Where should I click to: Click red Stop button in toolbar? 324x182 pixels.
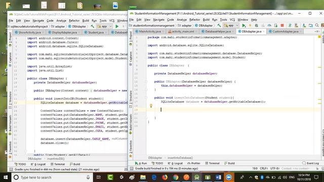(282, 25)
